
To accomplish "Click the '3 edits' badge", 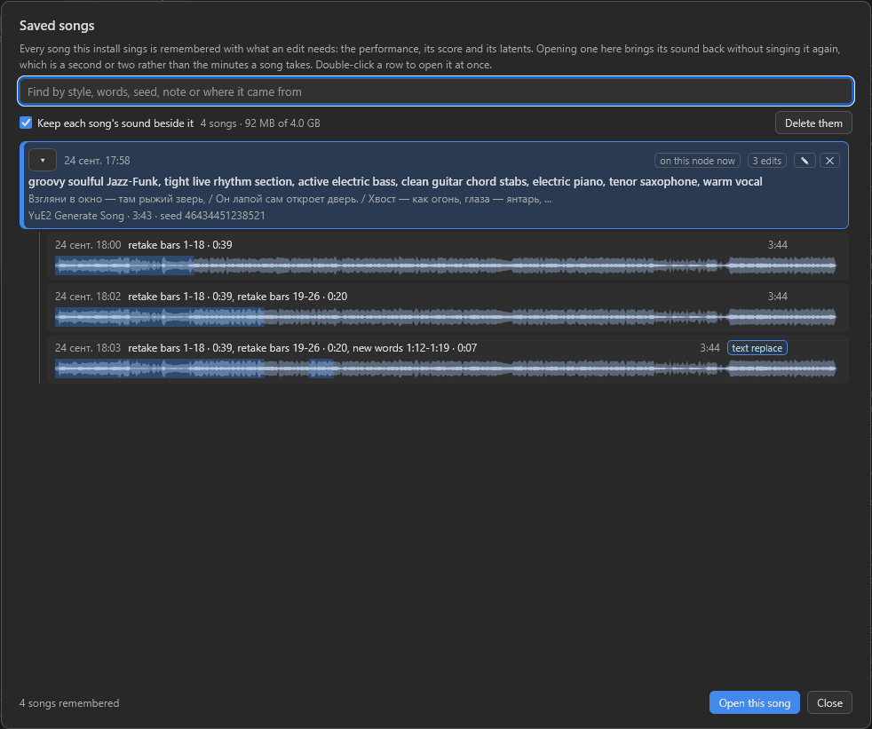I will (767, 161).
